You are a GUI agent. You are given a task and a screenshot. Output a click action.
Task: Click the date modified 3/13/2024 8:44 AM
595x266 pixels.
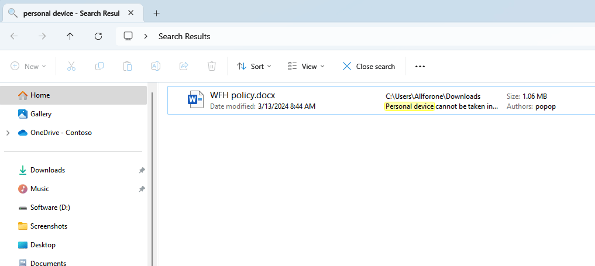287,106
